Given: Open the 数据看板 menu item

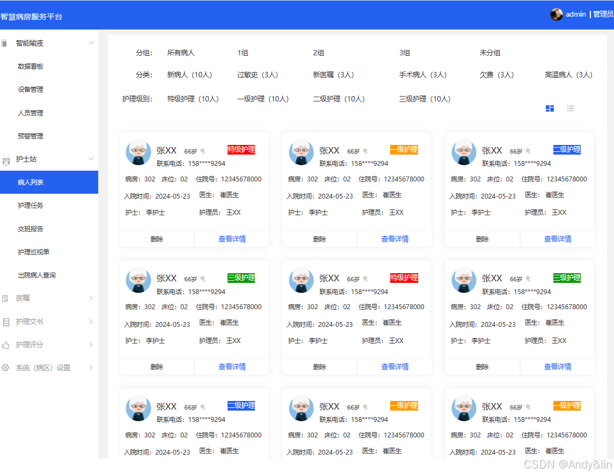Looking at the screenshot, I should click(31, 66).
